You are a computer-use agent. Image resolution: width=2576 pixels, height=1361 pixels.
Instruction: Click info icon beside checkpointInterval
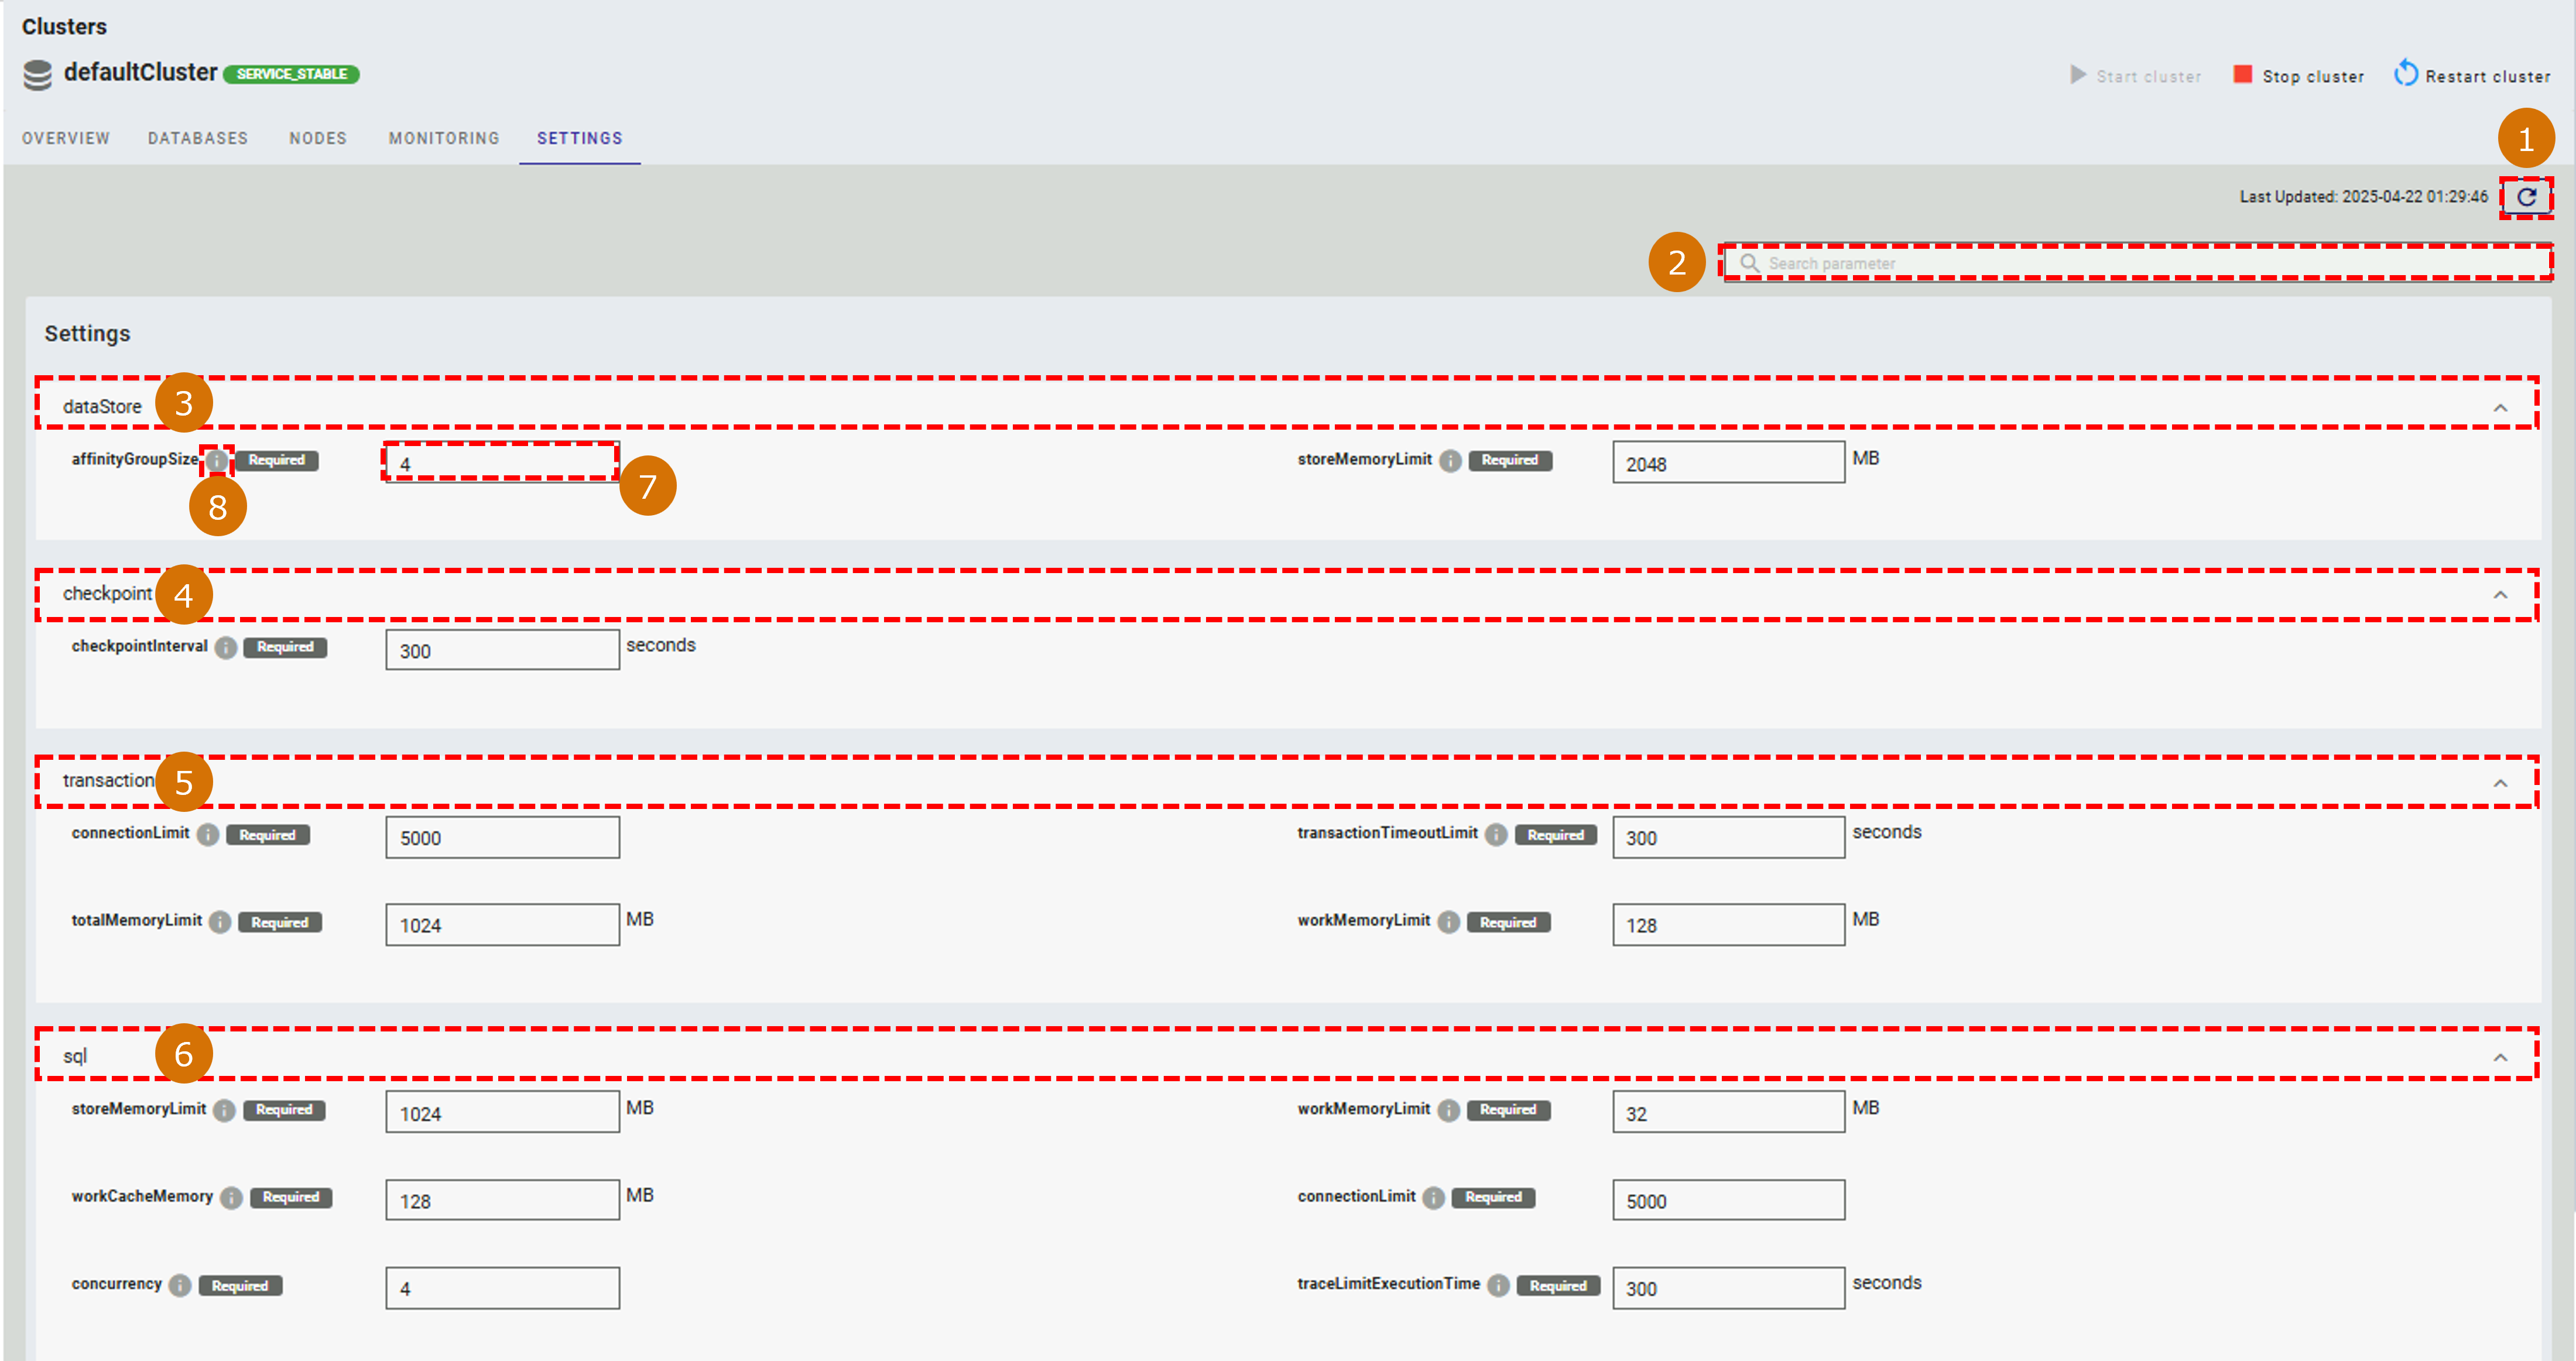click(x=226, y=648)
